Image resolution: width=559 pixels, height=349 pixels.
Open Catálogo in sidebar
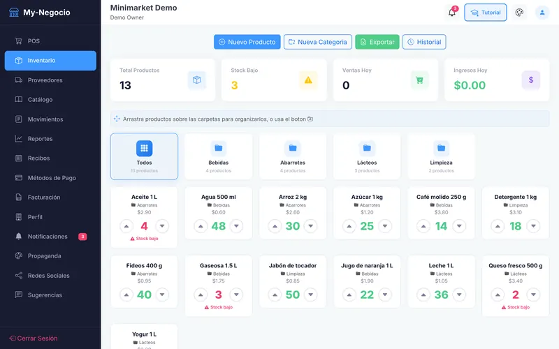[x=50, y=99]
